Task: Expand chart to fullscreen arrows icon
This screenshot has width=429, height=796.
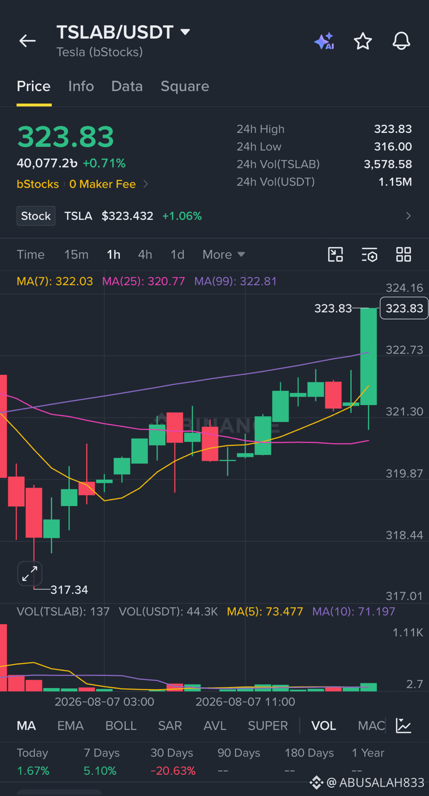Action: pyautogui.click(x=30, y=574)
